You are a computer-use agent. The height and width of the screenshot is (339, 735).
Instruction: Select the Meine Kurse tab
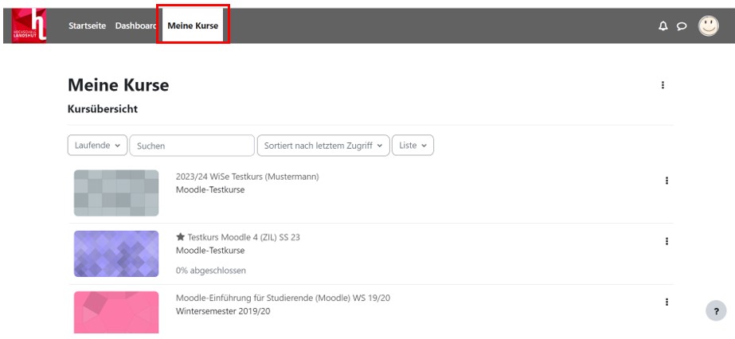coord(193,26)
